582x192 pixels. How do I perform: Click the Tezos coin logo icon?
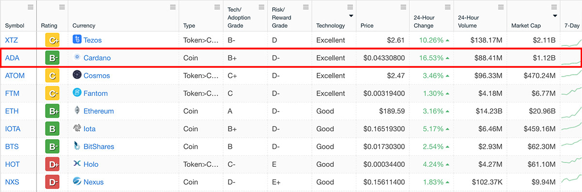click(77, 40)
